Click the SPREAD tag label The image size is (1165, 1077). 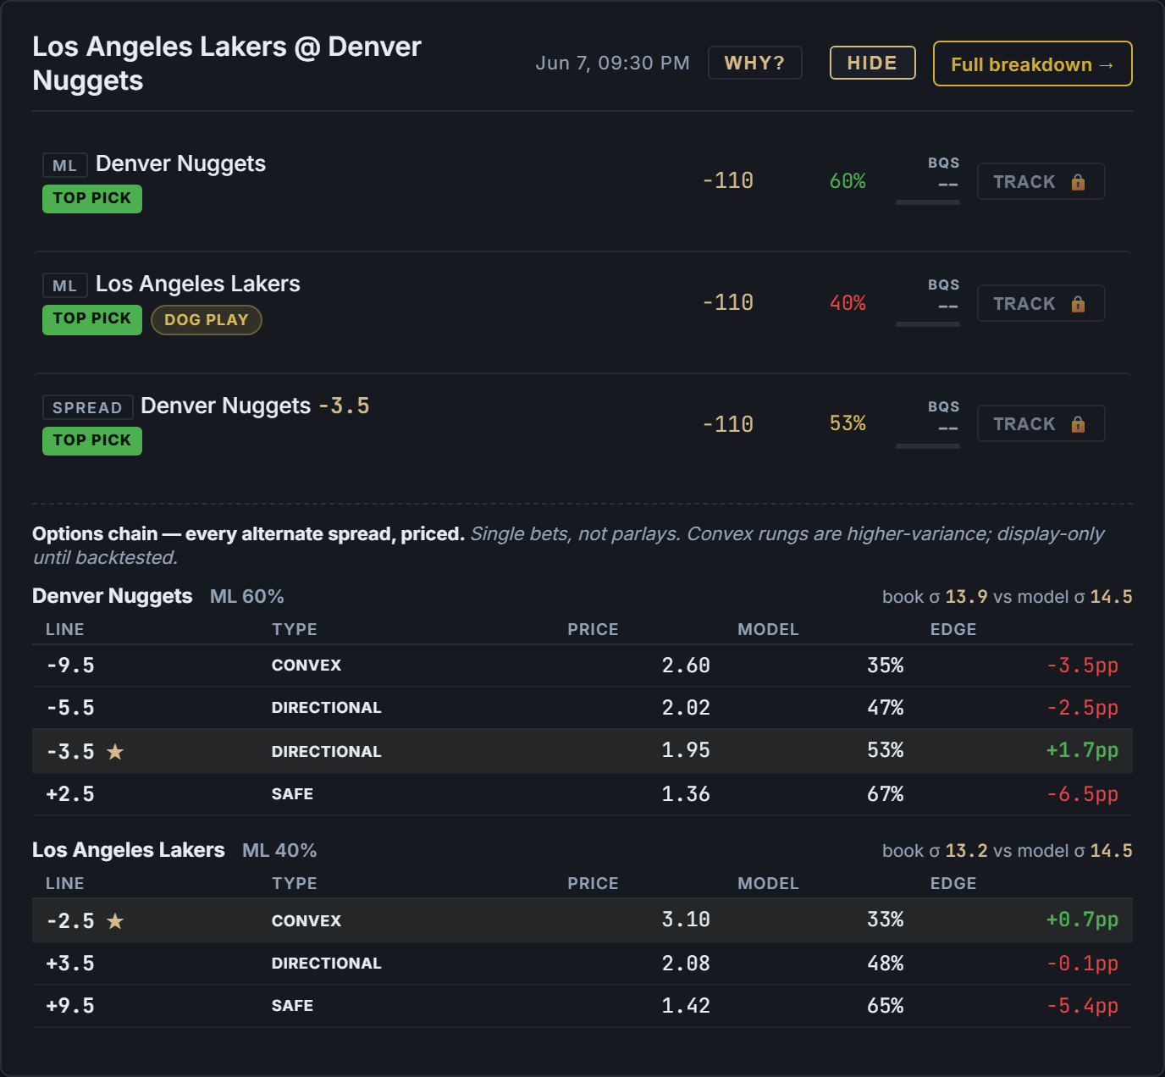[x=88, y=407]
